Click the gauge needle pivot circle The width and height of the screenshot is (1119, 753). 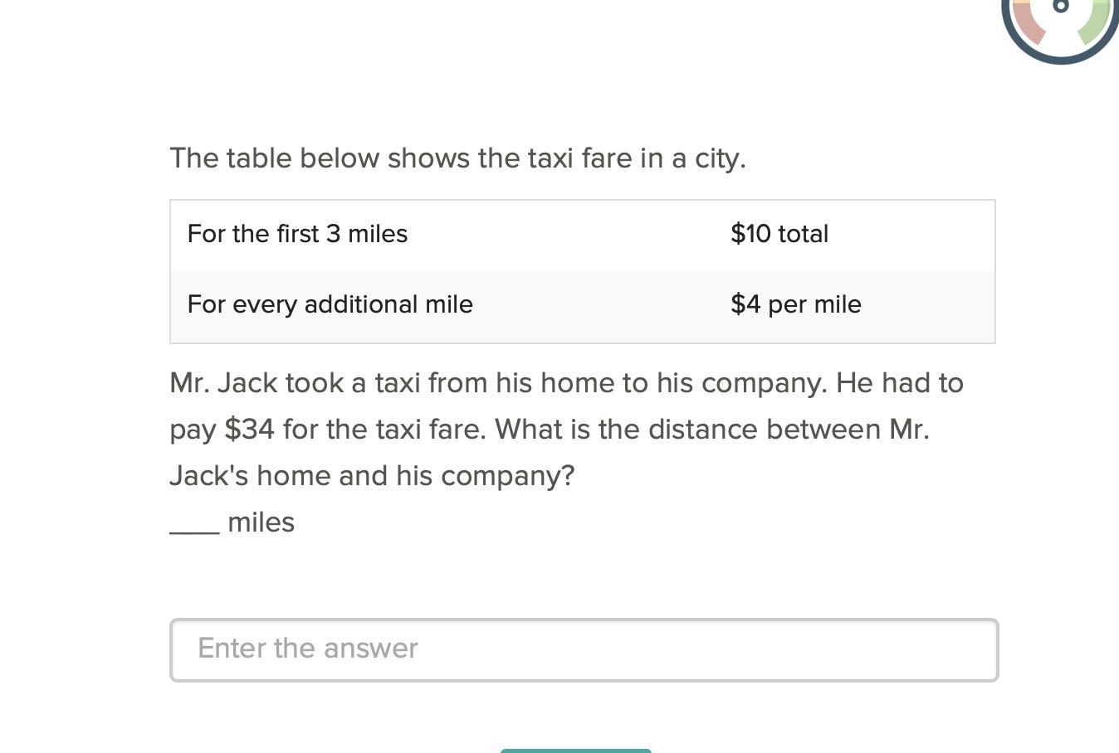(x=1060, y=6)
